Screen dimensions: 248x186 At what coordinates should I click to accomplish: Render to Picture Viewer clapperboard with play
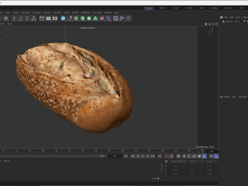tap(49, 18)
